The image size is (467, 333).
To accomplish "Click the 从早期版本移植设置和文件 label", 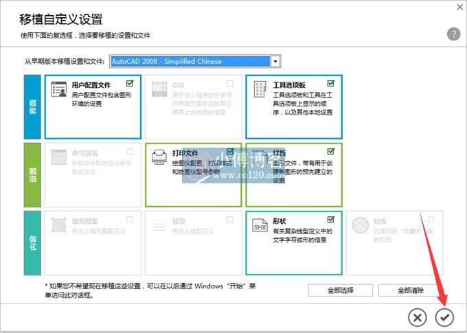I will (x=65, y=62).
